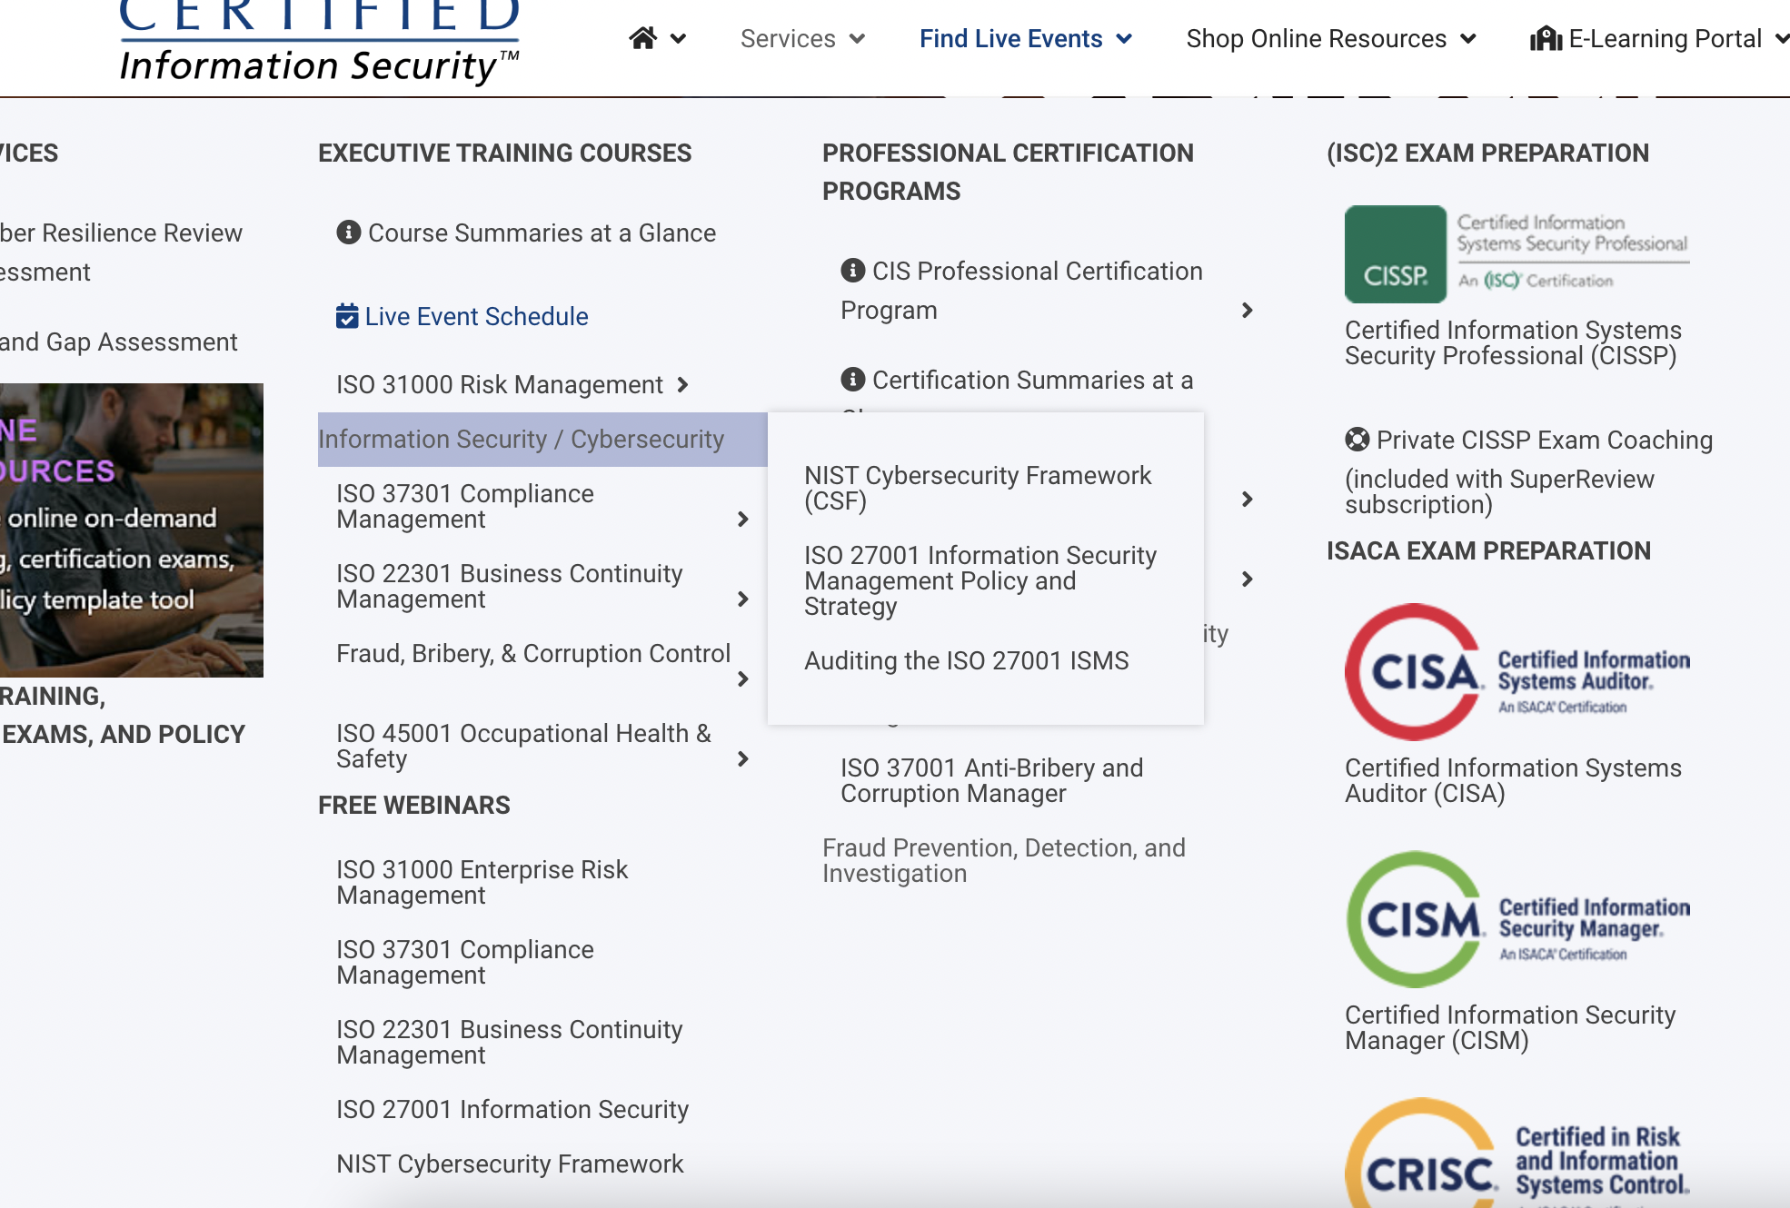
Task: Open Shop Online Resources menu
Action: [1330, 39]
